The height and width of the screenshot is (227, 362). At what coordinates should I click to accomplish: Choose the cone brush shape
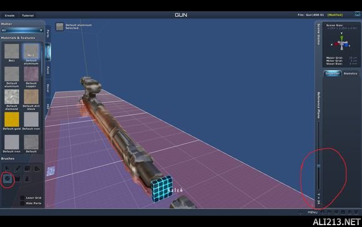[27, 178]
